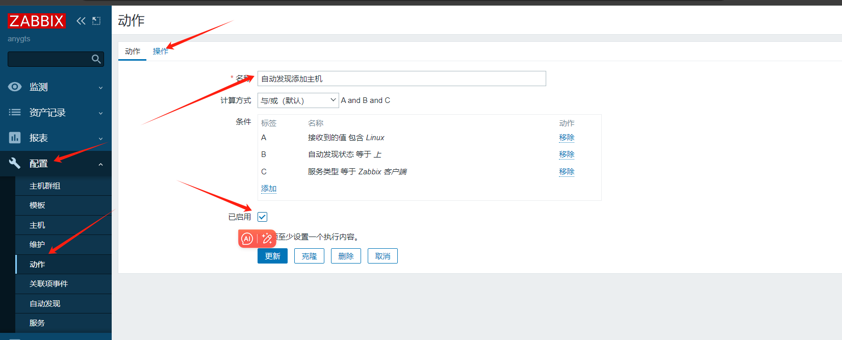Click the chart icon for 报表

[x=15, y=138]
